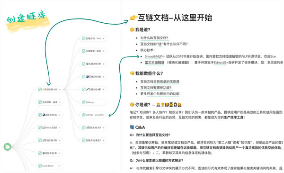Expand the Write互链 node

60,127
